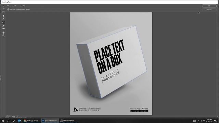
Task: Toggle the Flop checkbox
Action: point(21,6)
